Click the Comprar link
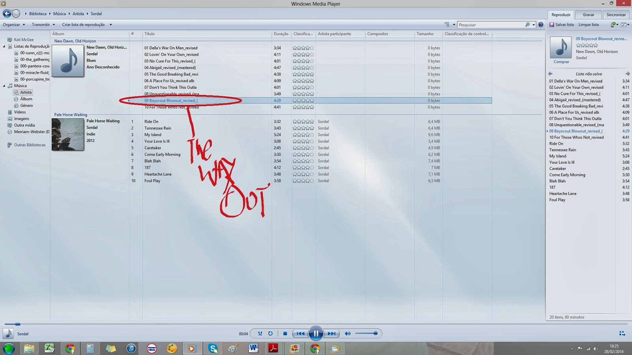Viewport: 632px width, 355px height. [x=561, y=62]
